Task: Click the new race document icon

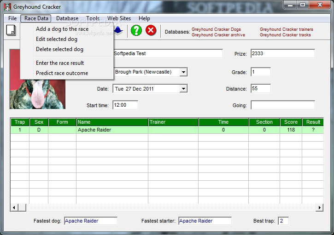Action: coord(11,30)
